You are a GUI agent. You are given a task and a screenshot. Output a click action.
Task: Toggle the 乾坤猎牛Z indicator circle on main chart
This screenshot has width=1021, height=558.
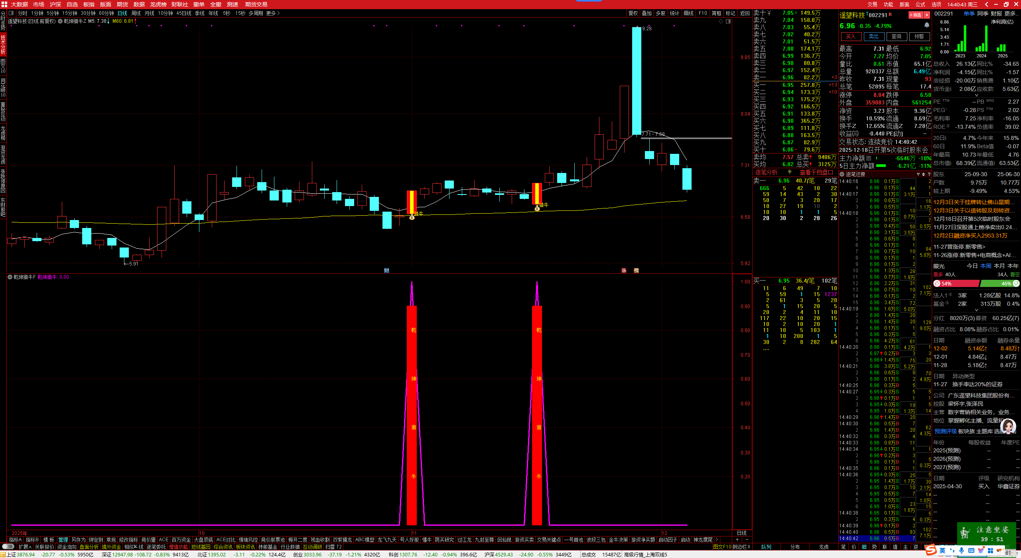pos(60,21)
